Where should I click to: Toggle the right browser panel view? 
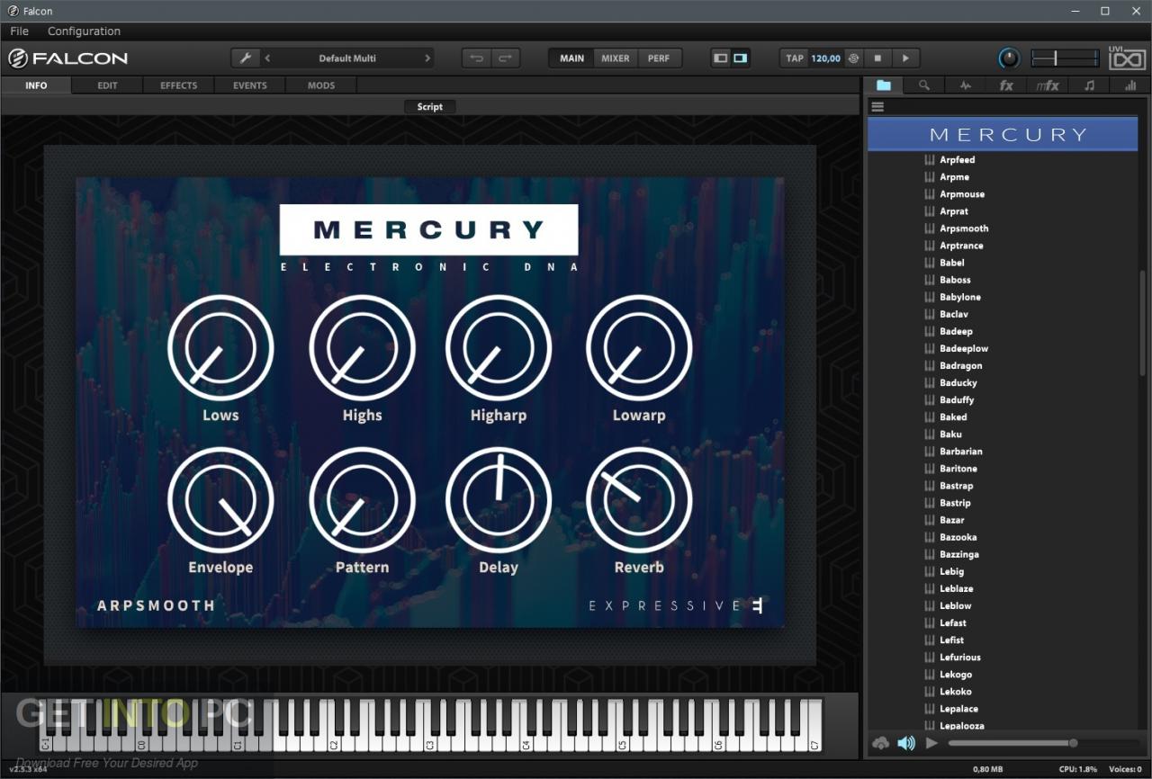coord(741,58)
